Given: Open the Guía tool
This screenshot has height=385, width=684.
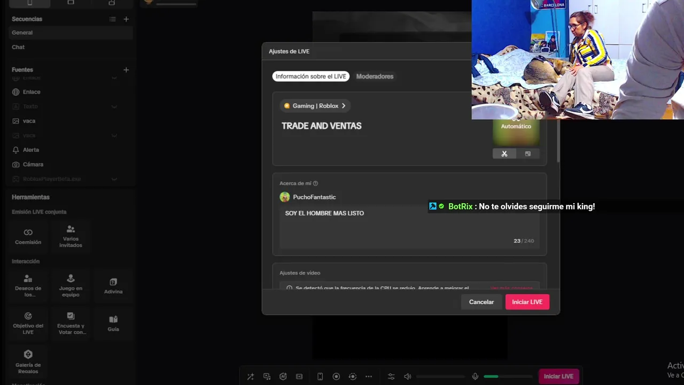Looking at the screenshot, I should pyautogui.click(x=113, y=323).
